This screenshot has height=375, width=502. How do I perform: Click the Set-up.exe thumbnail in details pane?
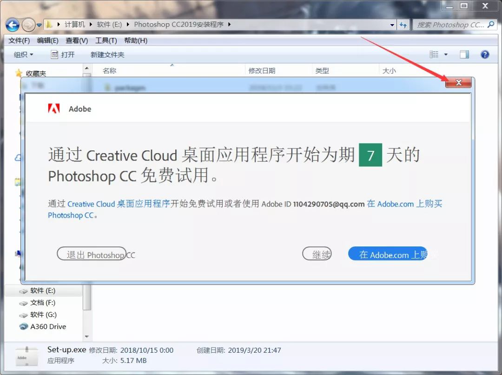point(26,356)
